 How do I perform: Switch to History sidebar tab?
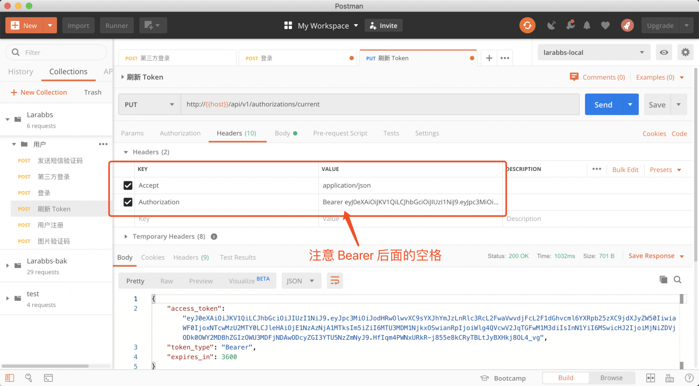point(20,72)
